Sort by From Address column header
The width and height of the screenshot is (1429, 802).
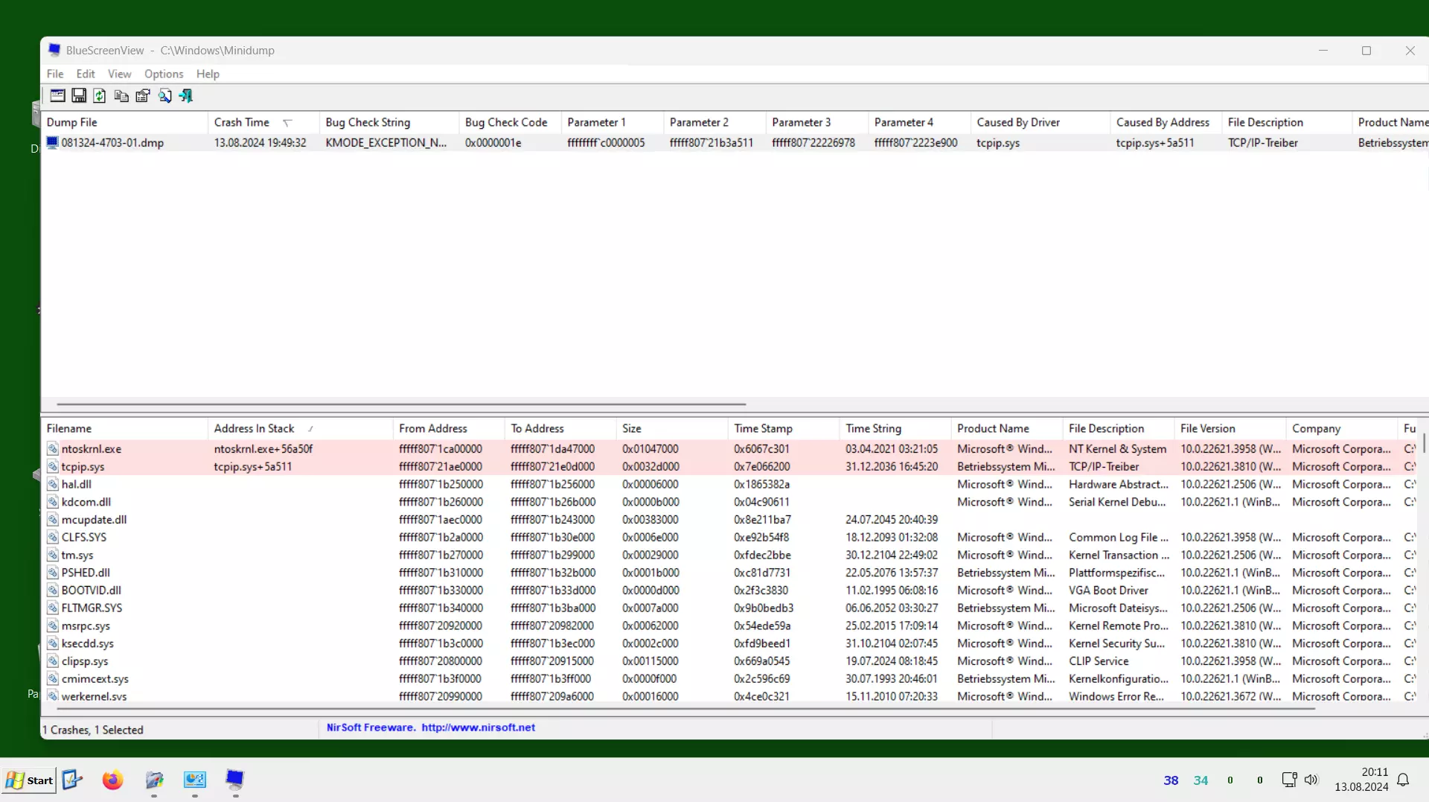point(449,428)
